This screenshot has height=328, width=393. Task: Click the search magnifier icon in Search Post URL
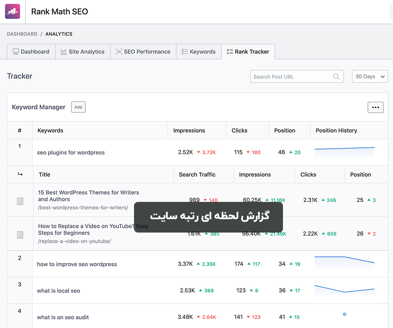(336, 77)
